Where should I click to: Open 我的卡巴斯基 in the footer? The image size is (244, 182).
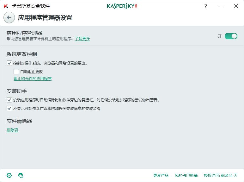click(x=186, y=175)
